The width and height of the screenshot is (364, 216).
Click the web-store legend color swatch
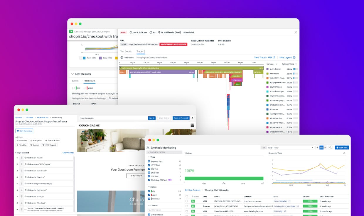click(x=267, y=74)
